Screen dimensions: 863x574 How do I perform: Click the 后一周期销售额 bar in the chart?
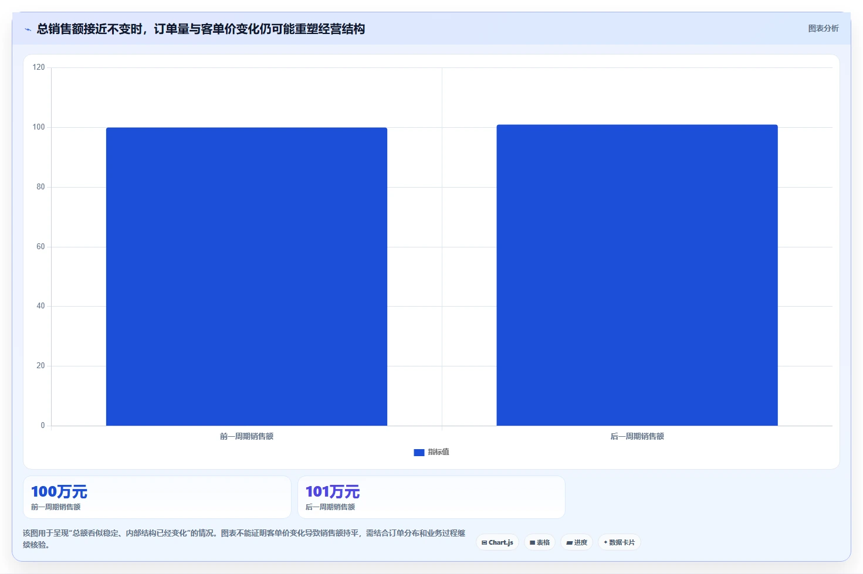coord(637,275)
